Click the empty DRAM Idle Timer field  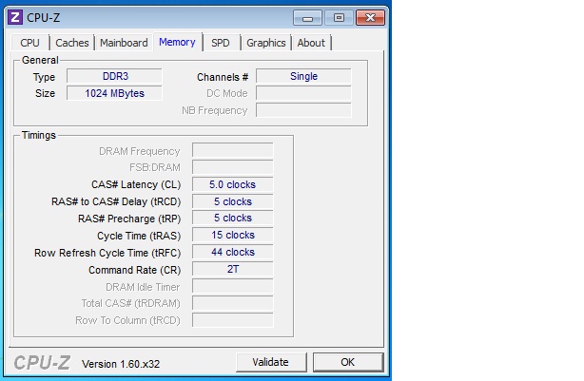[233, 286]
